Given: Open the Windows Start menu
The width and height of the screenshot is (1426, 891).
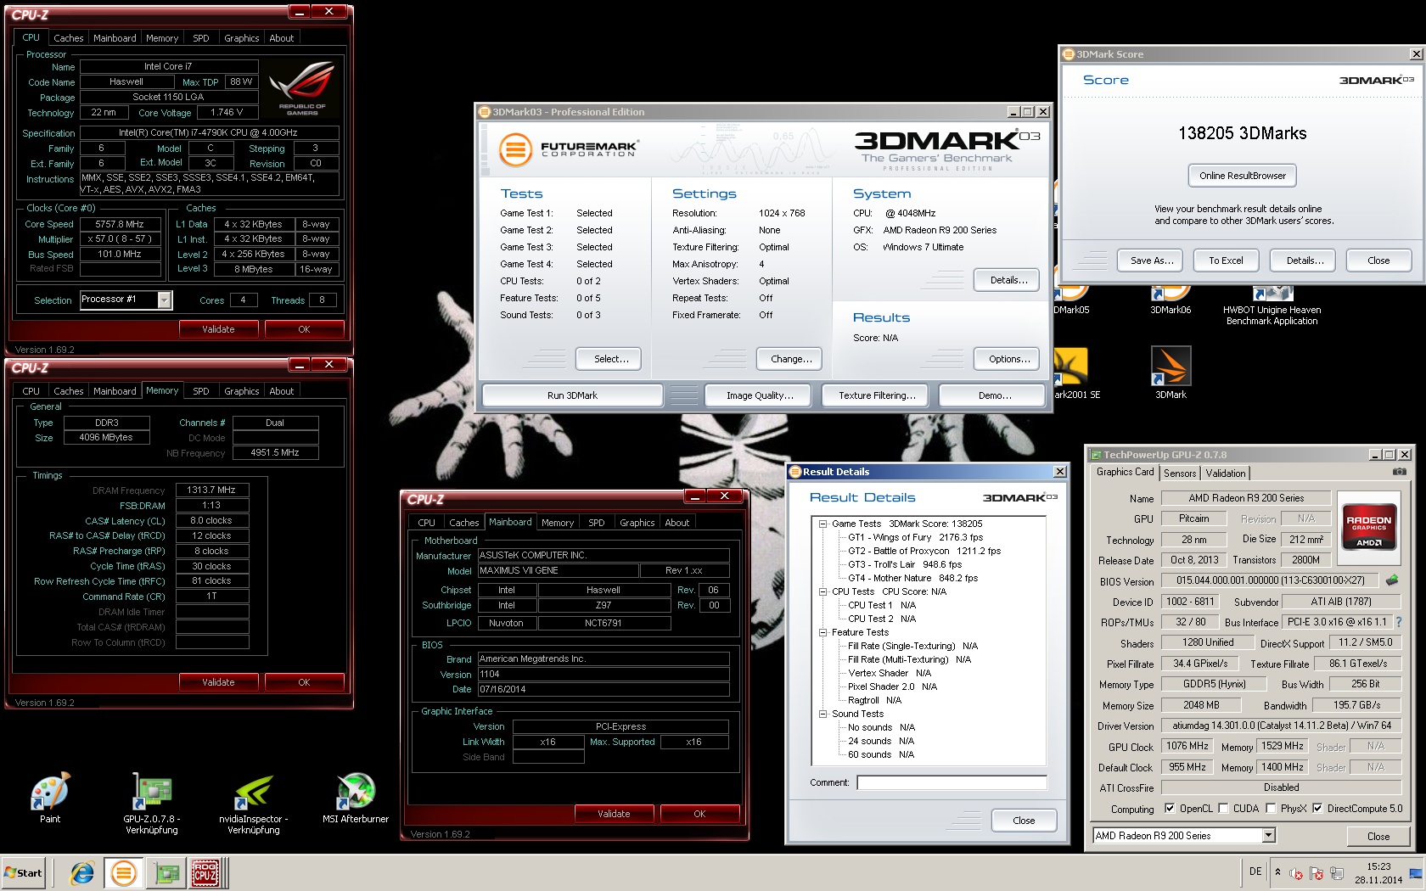Looking at the screenshot, I should click(23, 873).
